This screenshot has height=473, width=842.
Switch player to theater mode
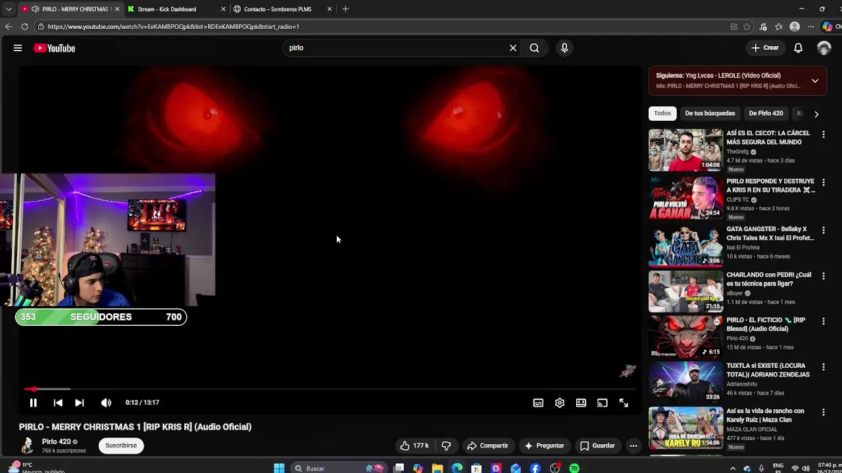[x=581, y=403]
